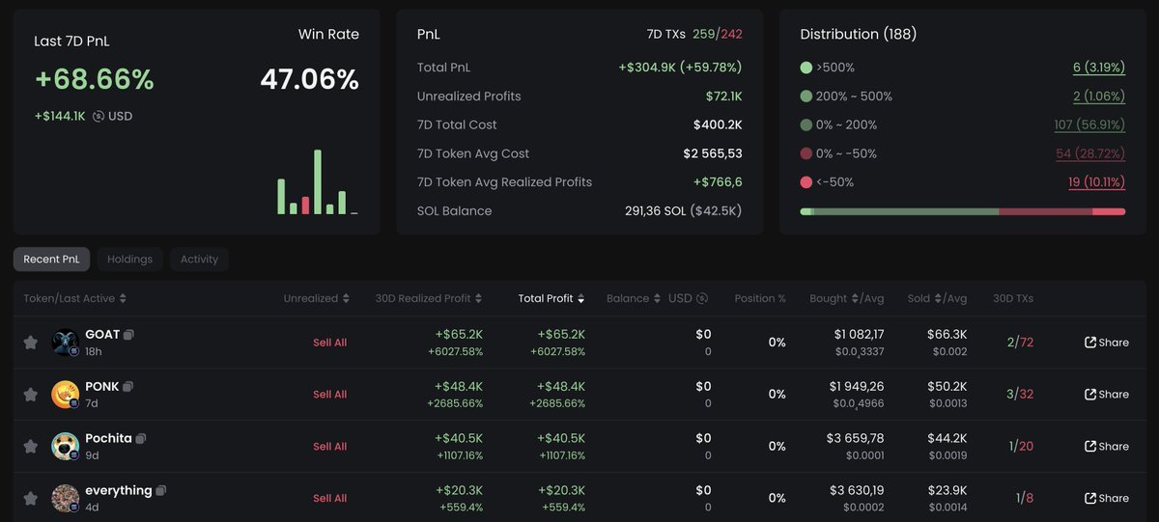Viewport: 1159px width, 522px height.
Task: Star the GOAT token as favorite
Action: [31, 343]
